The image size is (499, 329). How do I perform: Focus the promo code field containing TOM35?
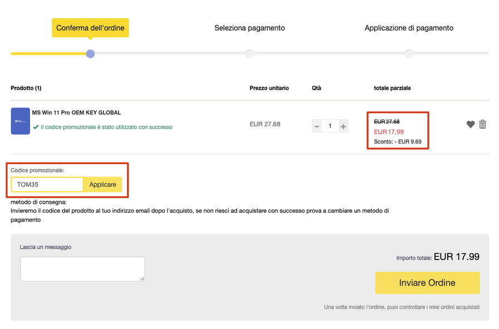point(47,184)
